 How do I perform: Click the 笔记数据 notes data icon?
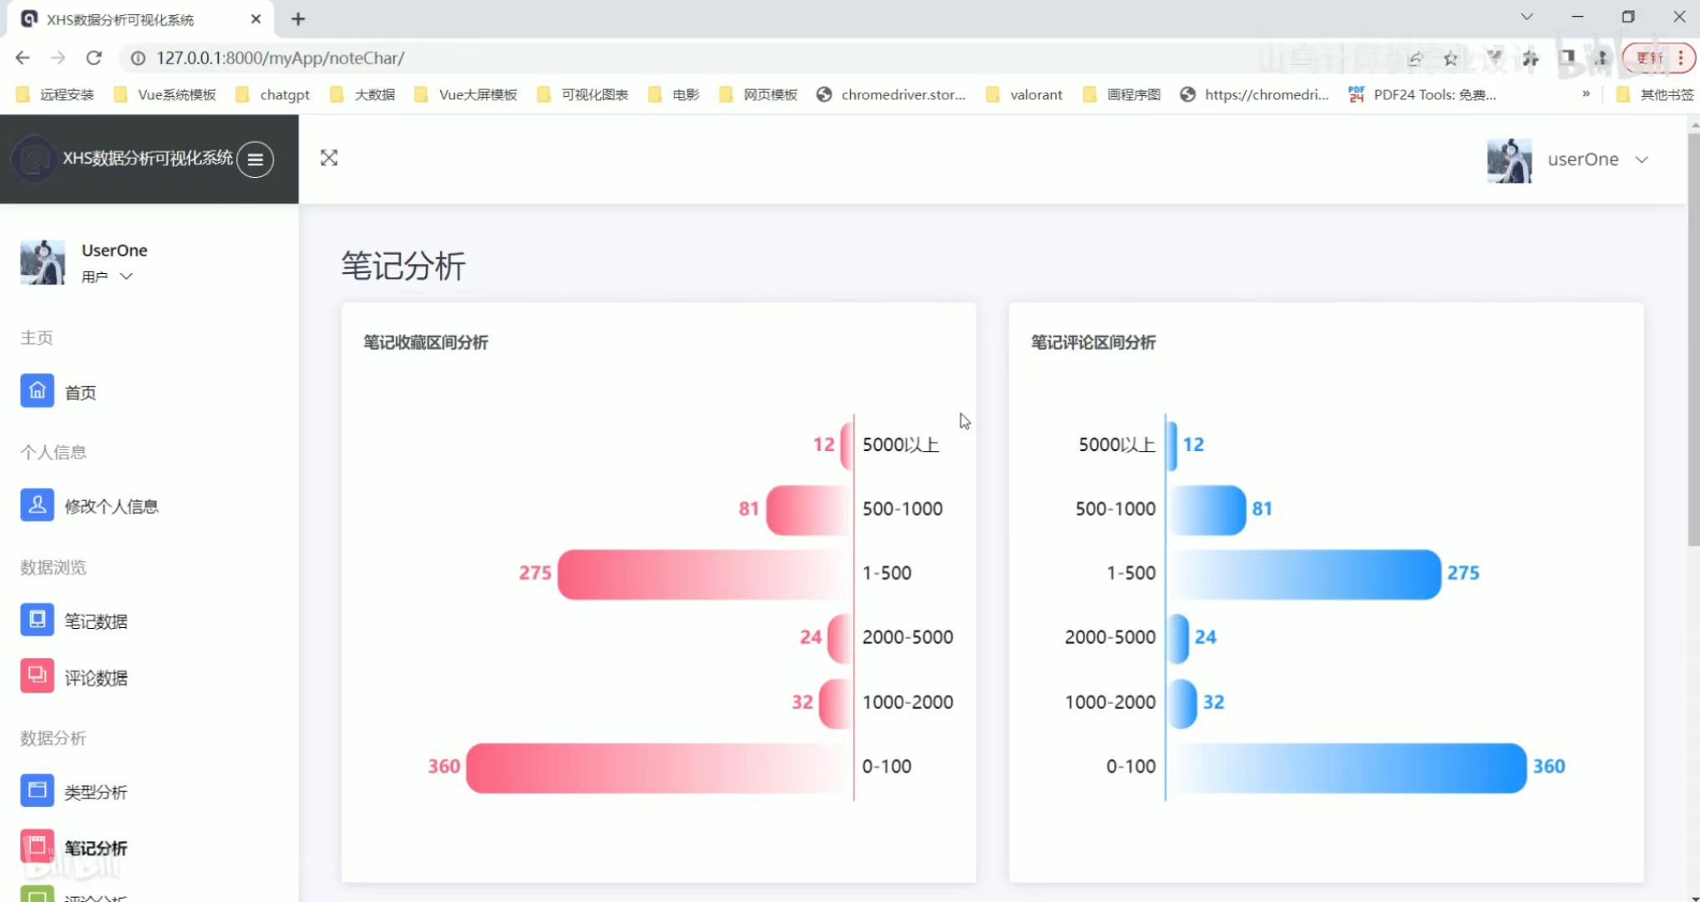click(37, 621)
